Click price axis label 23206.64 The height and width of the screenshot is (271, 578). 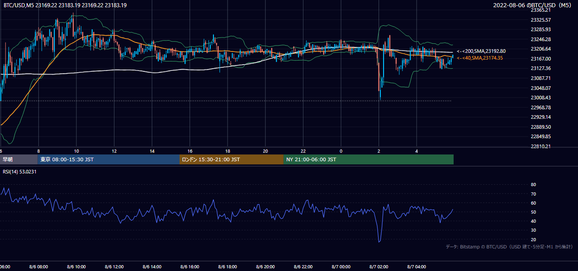click(x=540, y=49)
